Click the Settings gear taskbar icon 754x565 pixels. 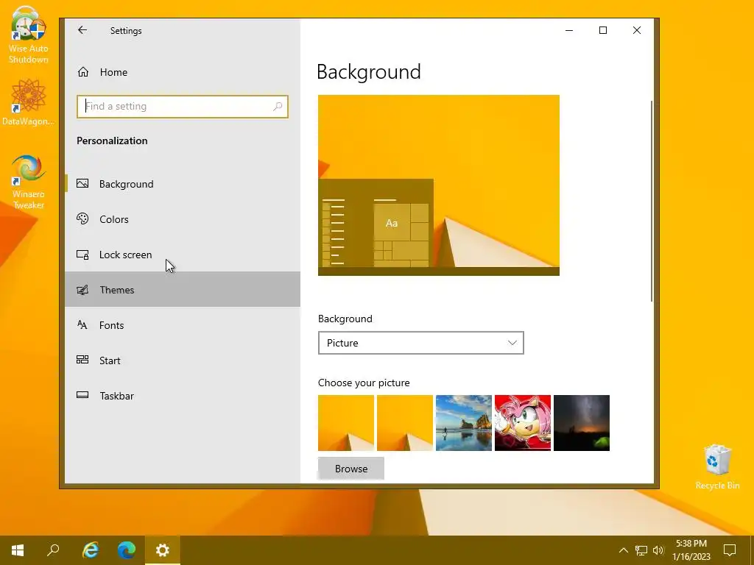tap(163, 550)
